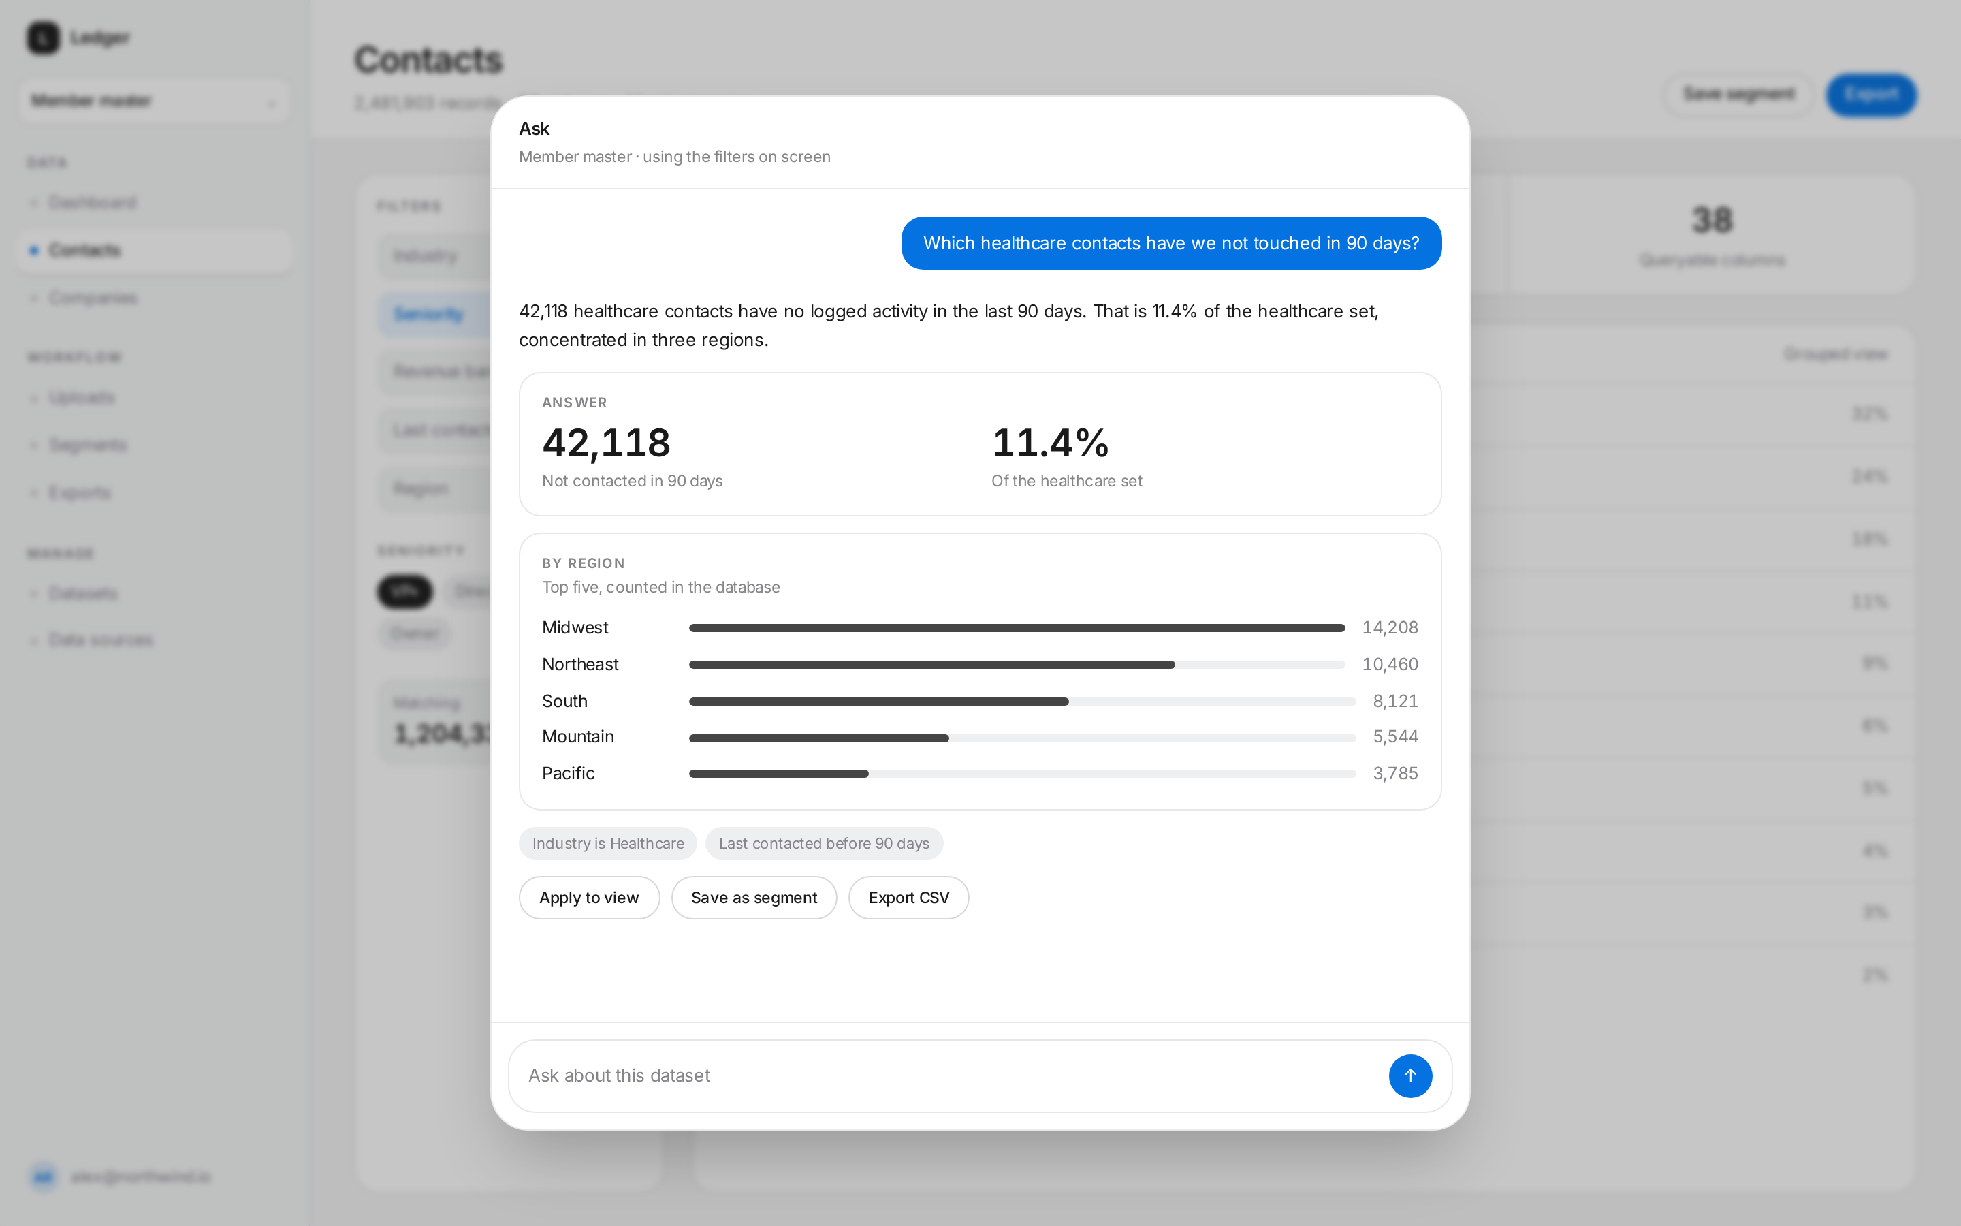Open Uploads in the sidebar
This screenshot has width=1961, height=1226.
(x=154, y=397)
